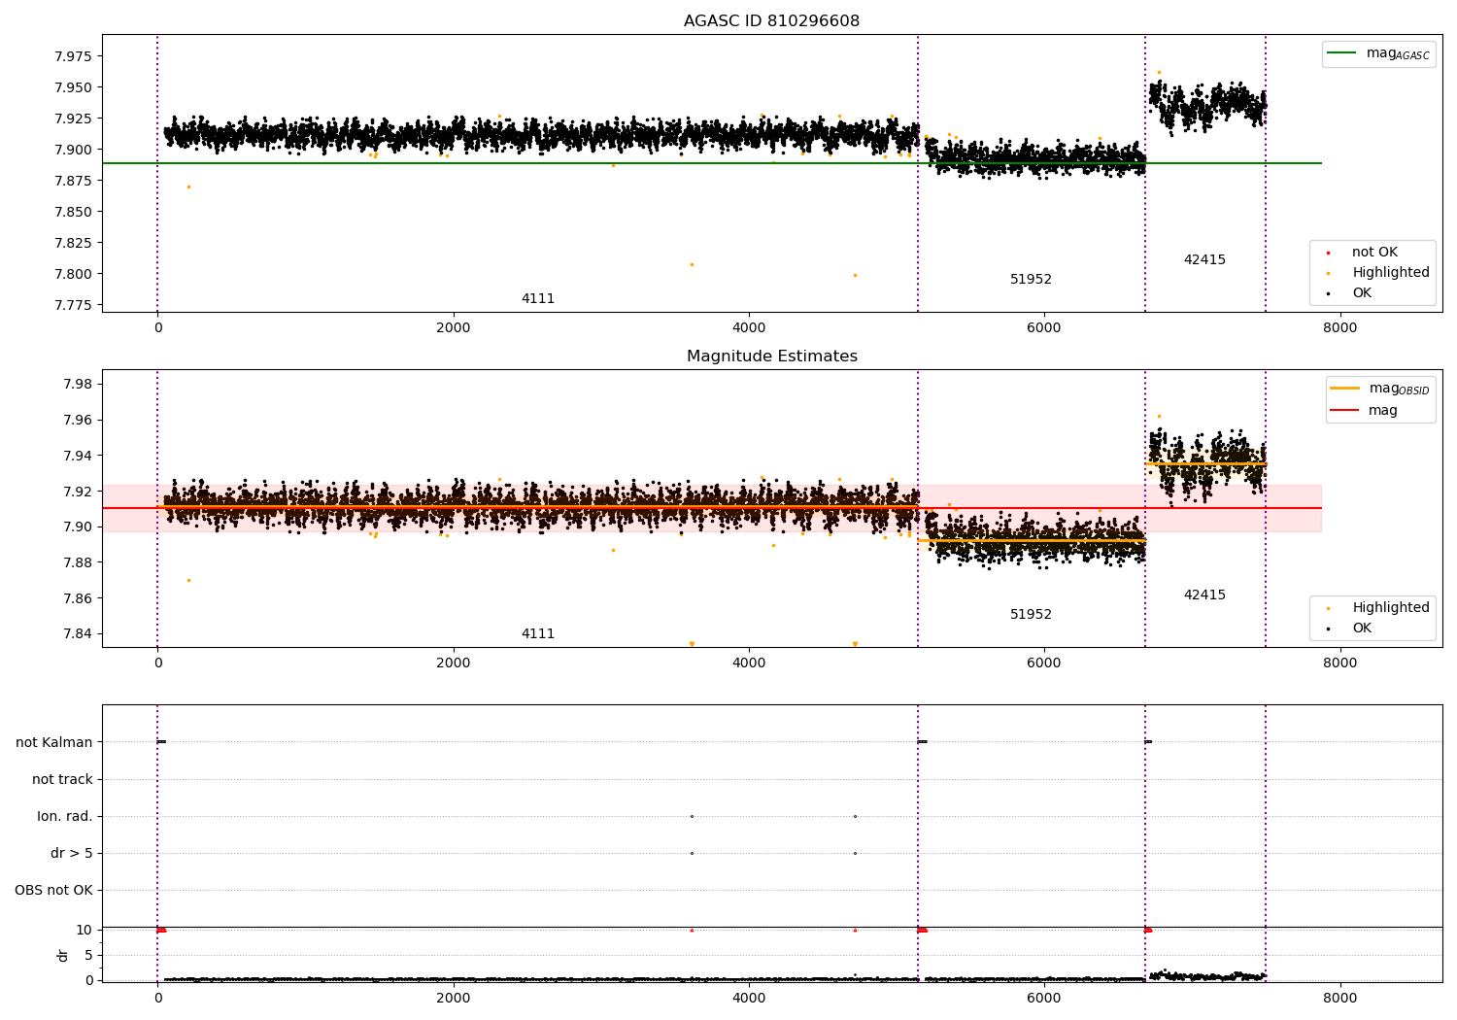Click the 7.96 y-axis tick label
The width and height of the screenshot is (1457, 1020).
tap(77, 420)
